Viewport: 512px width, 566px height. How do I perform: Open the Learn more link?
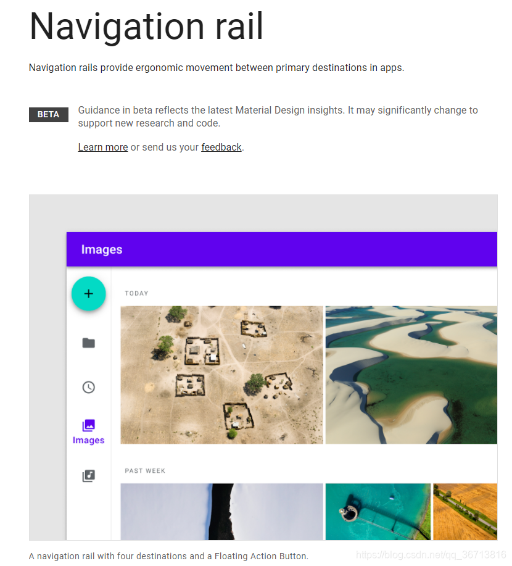103,148
